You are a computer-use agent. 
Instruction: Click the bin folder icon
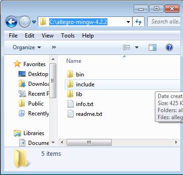pos(70,74)
